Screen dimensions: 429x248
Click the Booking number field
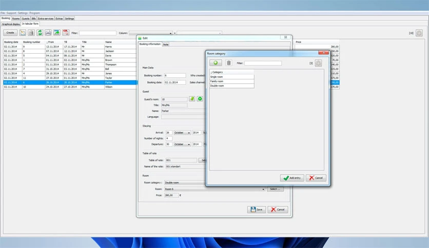[x=175, y=75]
